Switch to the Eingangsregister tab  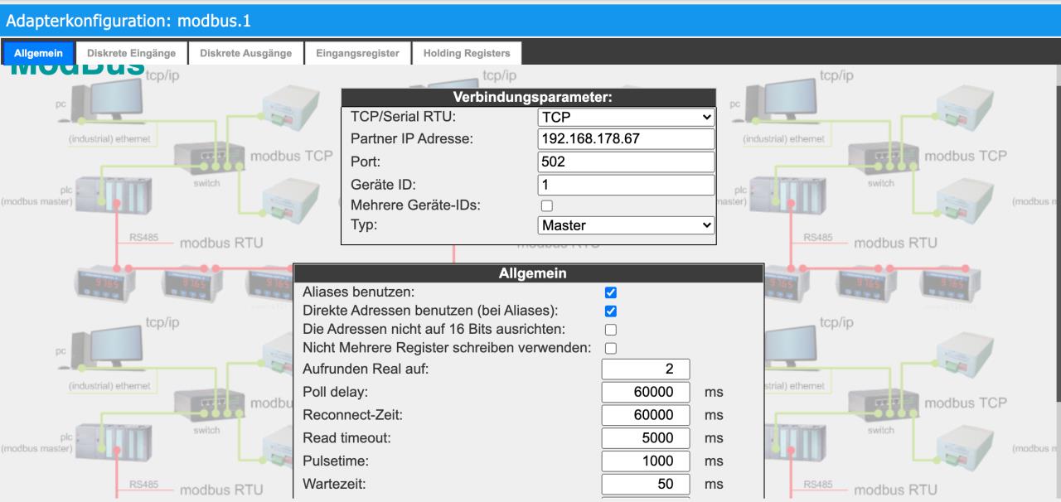point(357,53)
